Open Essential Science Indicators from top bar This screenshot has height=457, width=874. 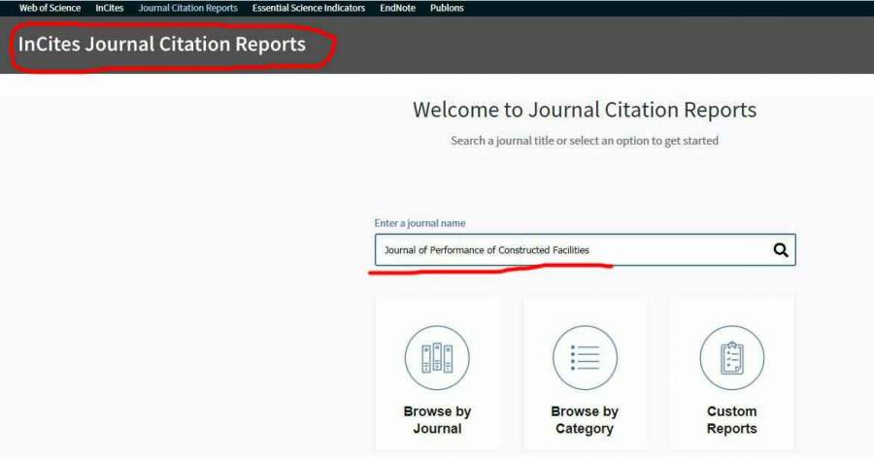click(308, 8)
